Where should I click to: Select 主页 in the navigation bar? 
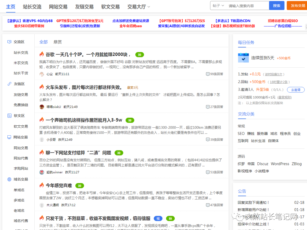point(11,7)
